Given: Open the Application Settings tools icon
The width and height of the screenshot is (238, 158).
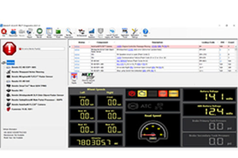Looking at the screenshot, I should point(135,31).
